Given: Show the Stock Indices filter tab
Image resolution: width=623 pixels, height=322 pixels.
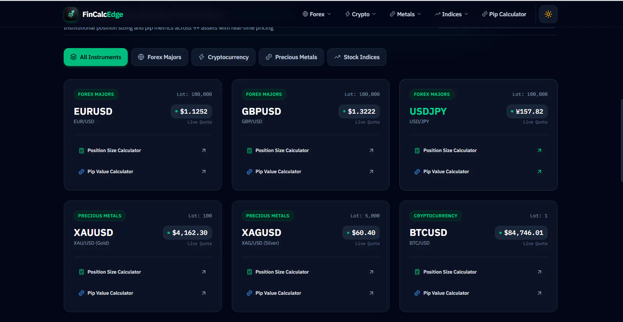Looking at the screenshot, I should tap(357, 57).
